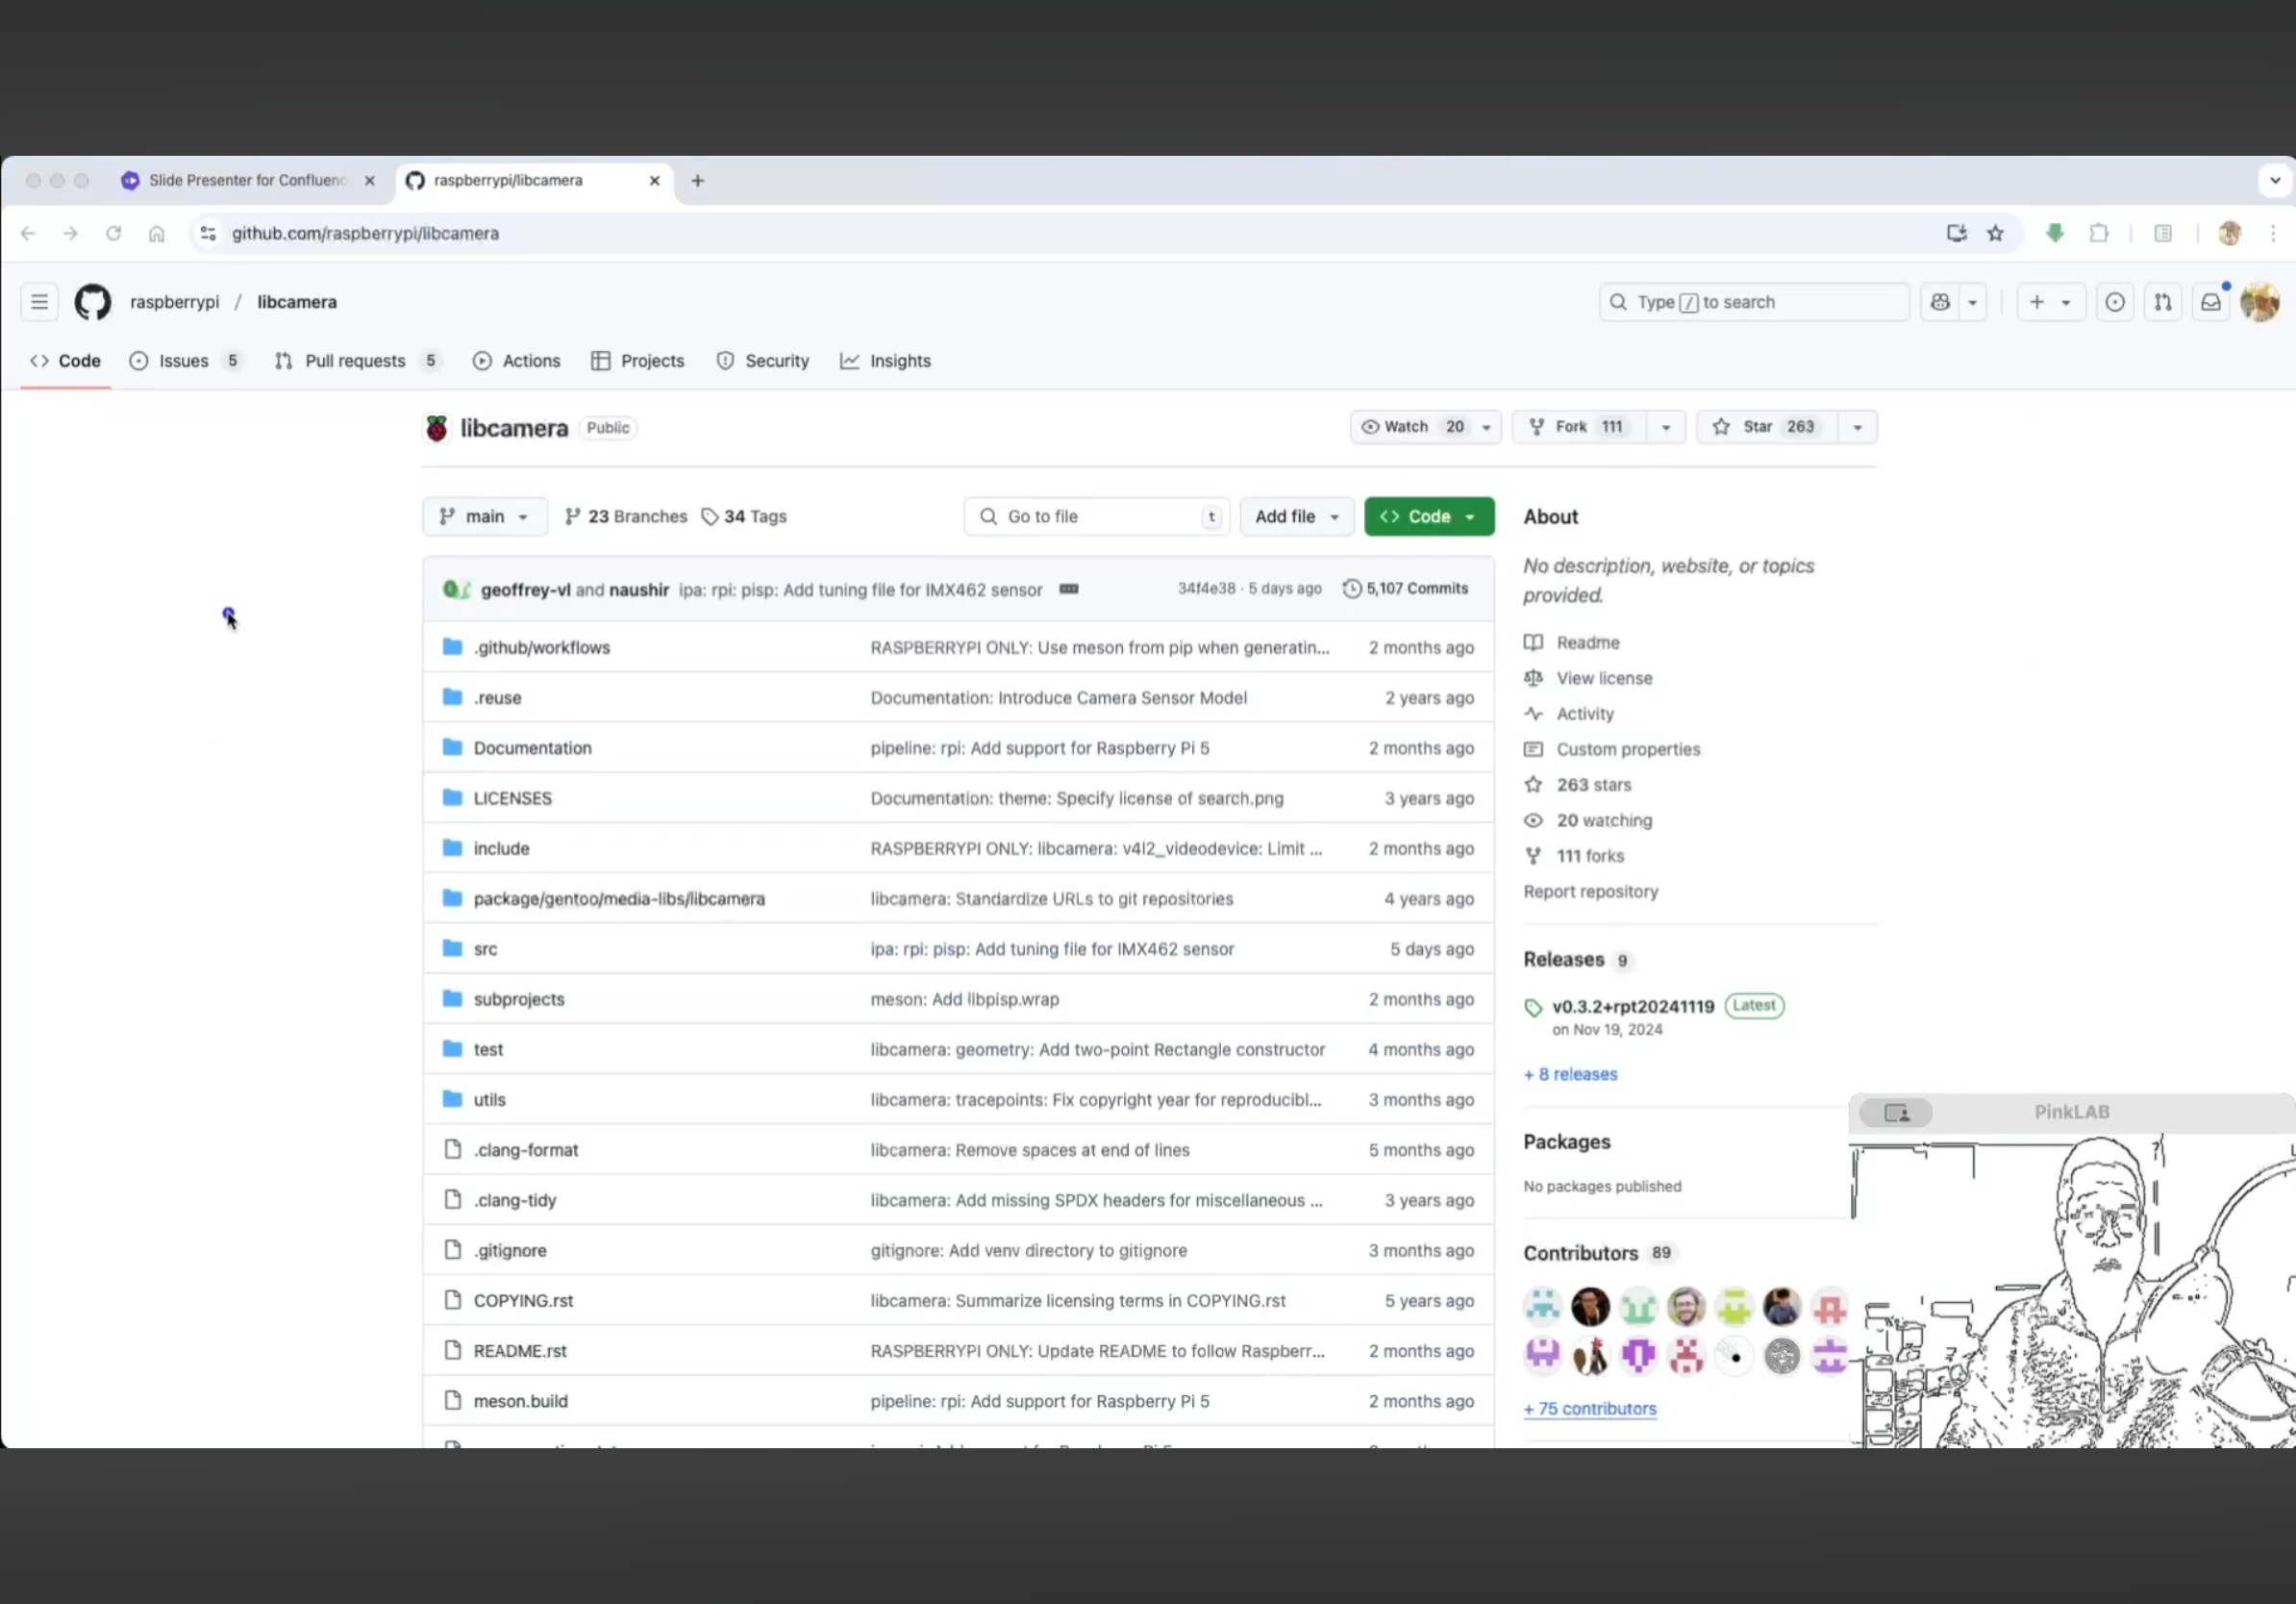The width and height of the screenshot is (2296, 1604).
Task: Open the notifications inbox icon
Action: 2210,302
